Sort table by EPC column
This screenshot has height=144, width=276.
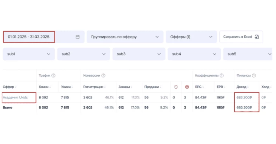(199, 87)
